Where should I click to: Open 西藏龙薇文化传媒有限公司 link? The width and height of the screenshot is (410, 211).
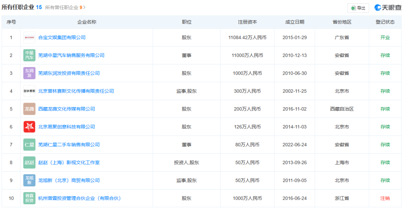pos(66,109)
